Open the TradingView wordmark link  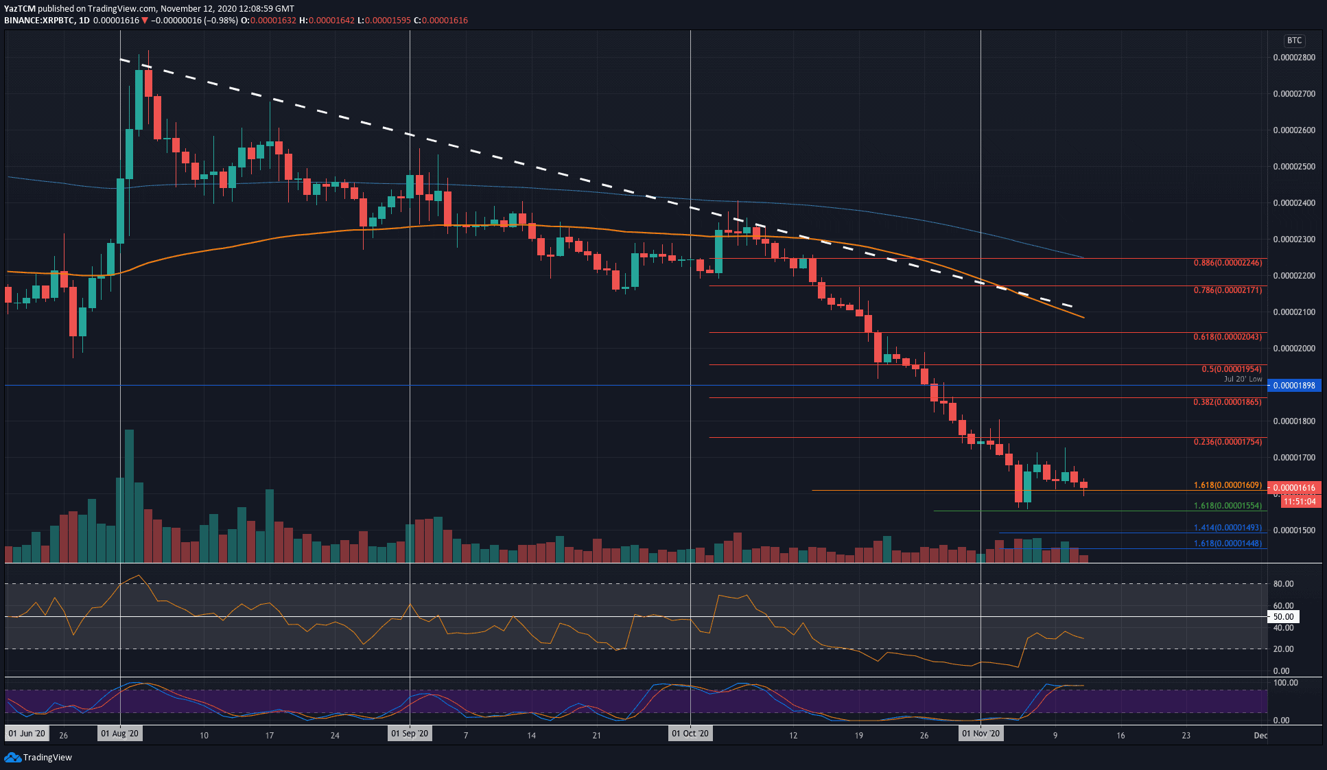pyautogui.click(x=47, y=758)
